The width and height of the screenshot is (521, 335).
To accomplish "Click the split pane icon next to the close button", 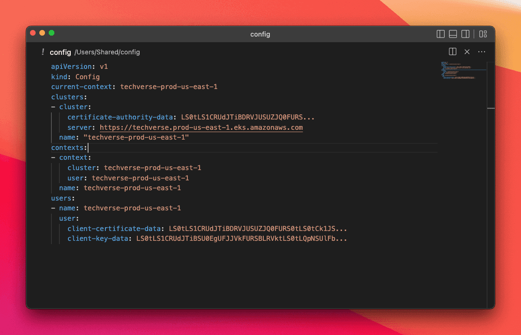I will pos(453,52).
